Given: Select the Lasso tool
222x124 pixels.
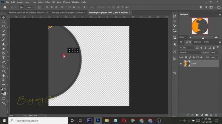Looking at the screenshot, I should (x=3, y=26).
